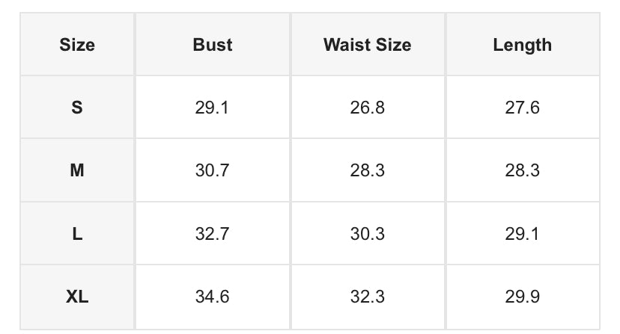
Task: Select the XL size row label
Action: point(77,297)
